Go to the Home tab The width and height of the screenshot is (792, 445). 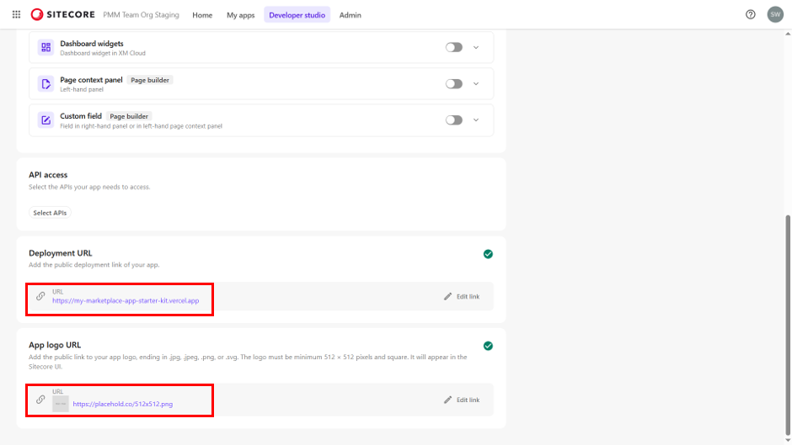(x=202, y=15)
